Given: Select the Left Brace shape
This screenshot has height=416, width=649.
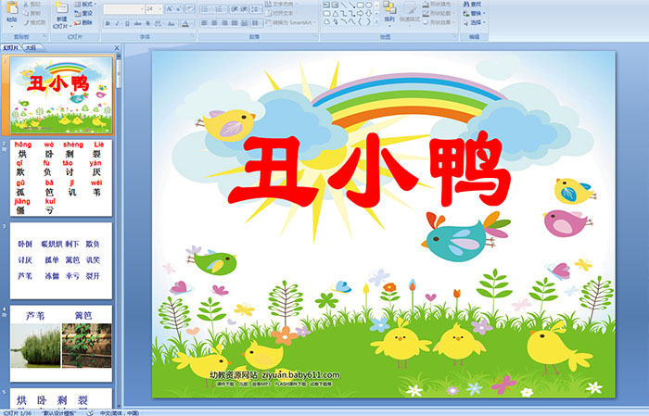Looking at the screenshot, I should click(x=360, y=22).
